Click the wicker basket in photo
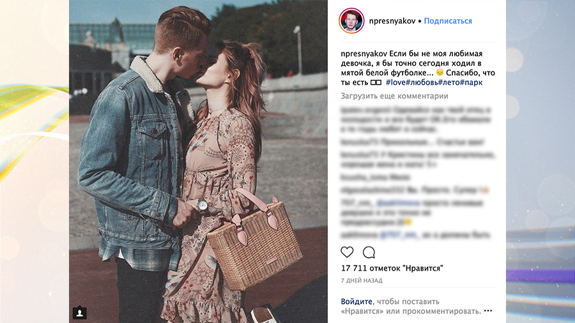This screenshot has height=323, width=575. tap(255, 240)
